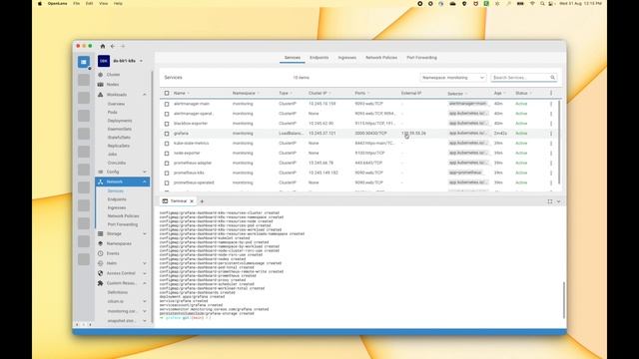Expand the Config section chevron

tap(144, 172)
